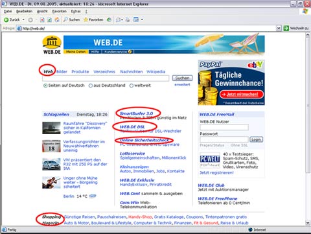Select the 'Seiten auf Deutsch' radio button
Image resolution: width=311 pixels, height=234 pixels.
(x=45, y=86)
